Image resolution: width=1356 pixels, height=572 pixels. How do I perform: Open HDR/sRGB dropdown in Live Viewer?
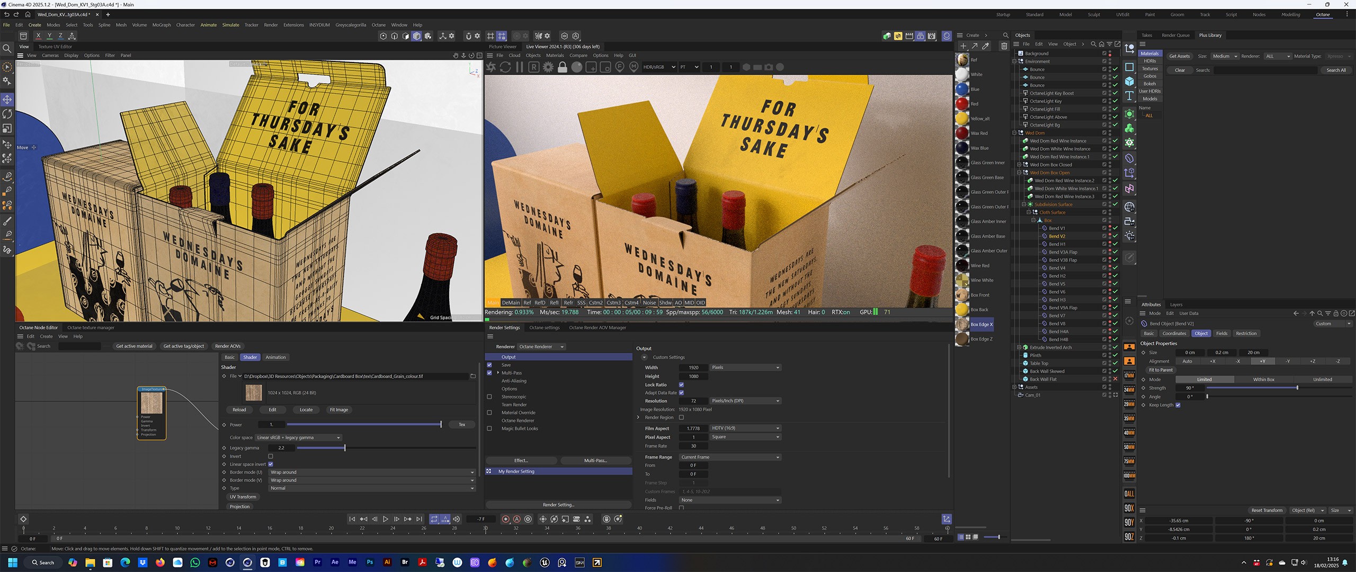coord(659,67)
